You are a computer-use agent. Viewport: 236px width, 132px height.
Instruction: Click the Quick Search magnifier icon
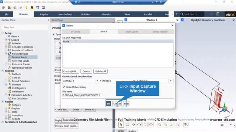click(x=182, y=14)
